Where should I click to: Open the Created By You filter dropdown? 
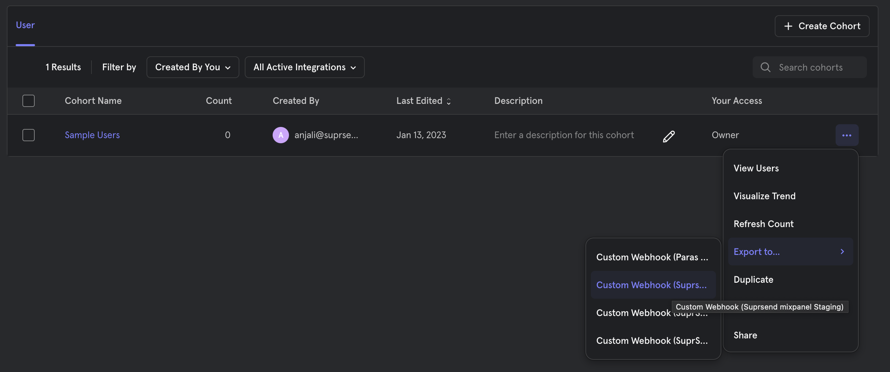(192, 67)
